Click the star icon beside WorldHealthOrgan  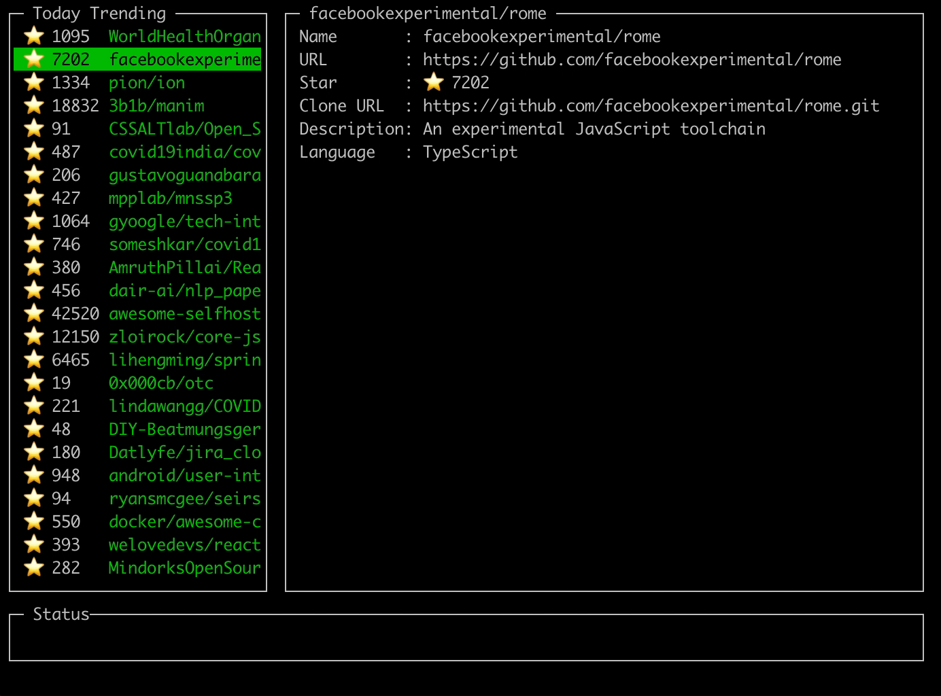coord(33,36)
